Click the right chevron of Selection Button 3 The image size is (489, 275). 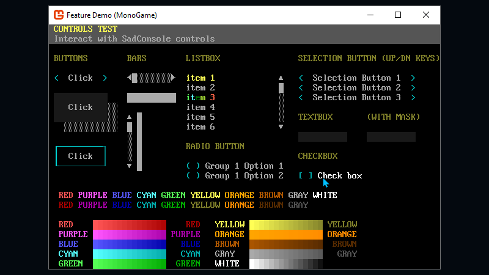tap(413, 98)
